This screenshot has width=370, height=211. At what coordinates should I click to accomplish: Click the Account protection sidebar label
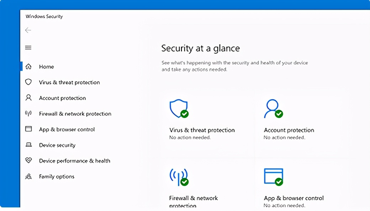[x=62, y=98]
